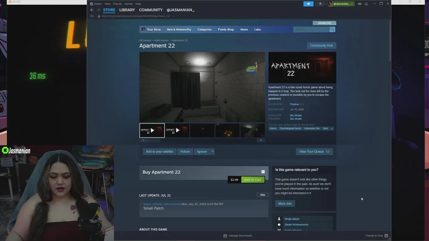Open the @JASMANIAN_ profile tab

tap(181, 10)
